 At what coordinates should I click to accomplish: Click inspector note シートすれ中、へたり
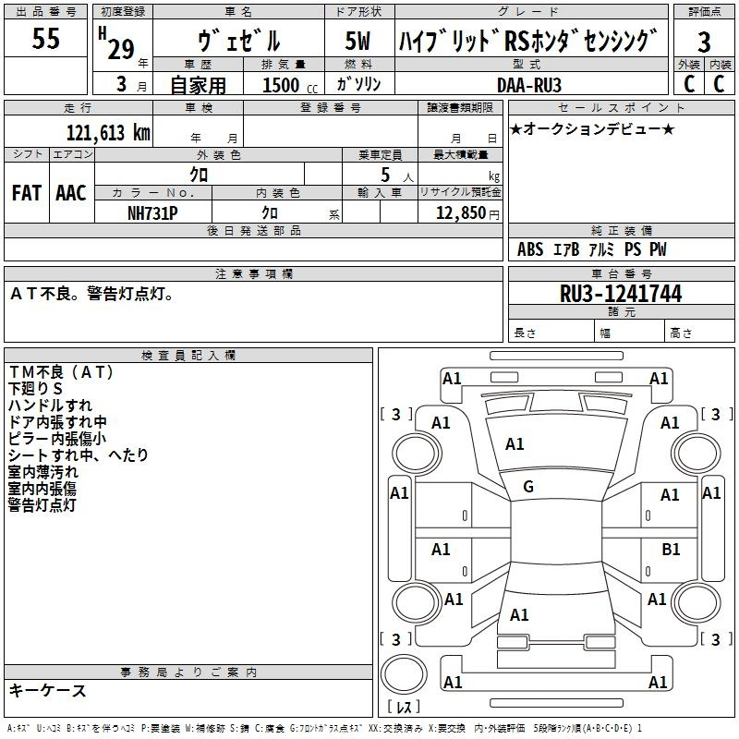79,454
